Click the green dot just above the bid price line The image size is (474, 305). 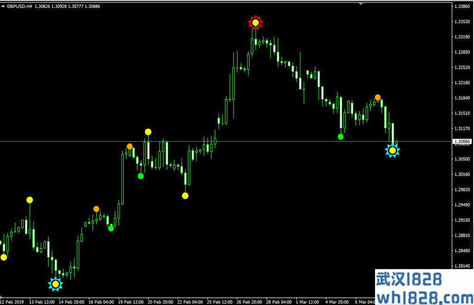click(341, 137)
